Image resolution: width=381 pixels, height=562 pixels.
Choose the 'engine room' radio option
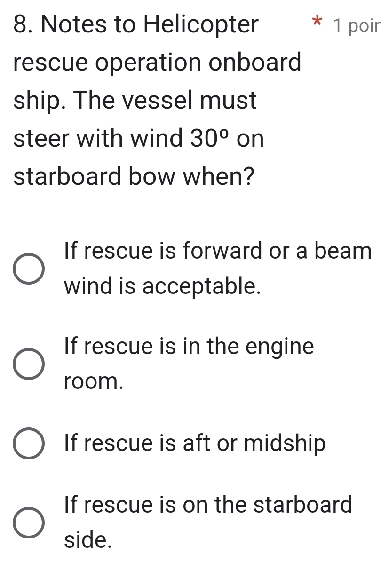(x=28, y=365)
